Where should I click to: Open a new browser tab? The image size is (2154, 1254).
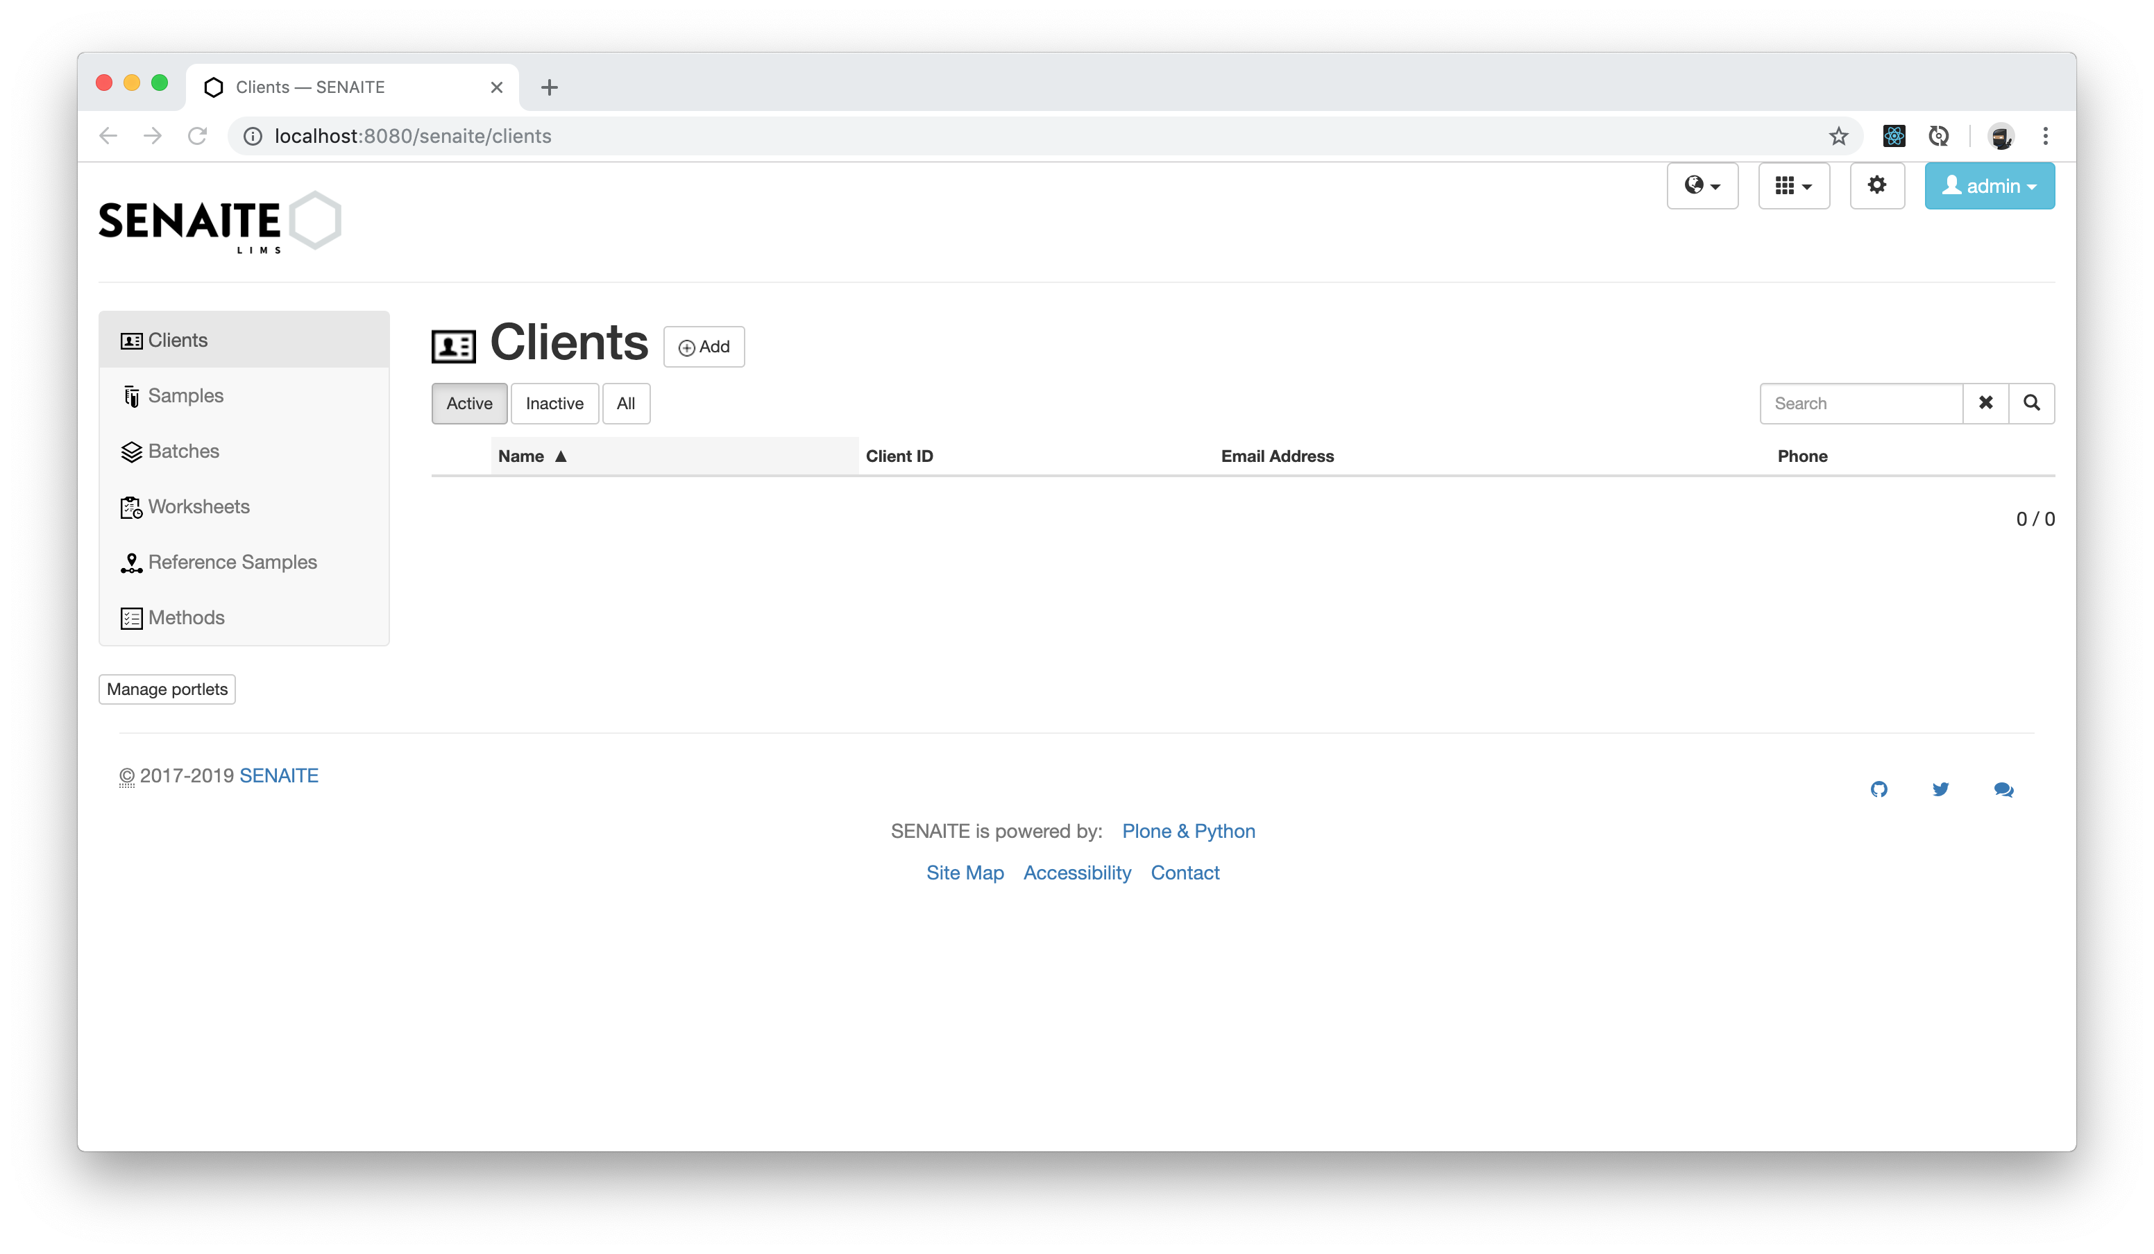pyautogui.click(x=550, y=87)
